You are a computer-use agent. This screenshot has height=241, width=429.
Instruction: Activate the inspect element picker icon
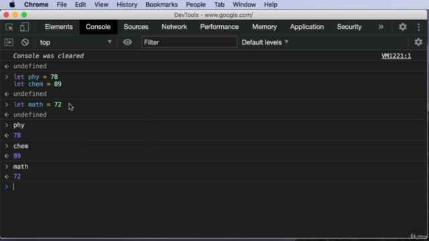(x=9, y=27)
